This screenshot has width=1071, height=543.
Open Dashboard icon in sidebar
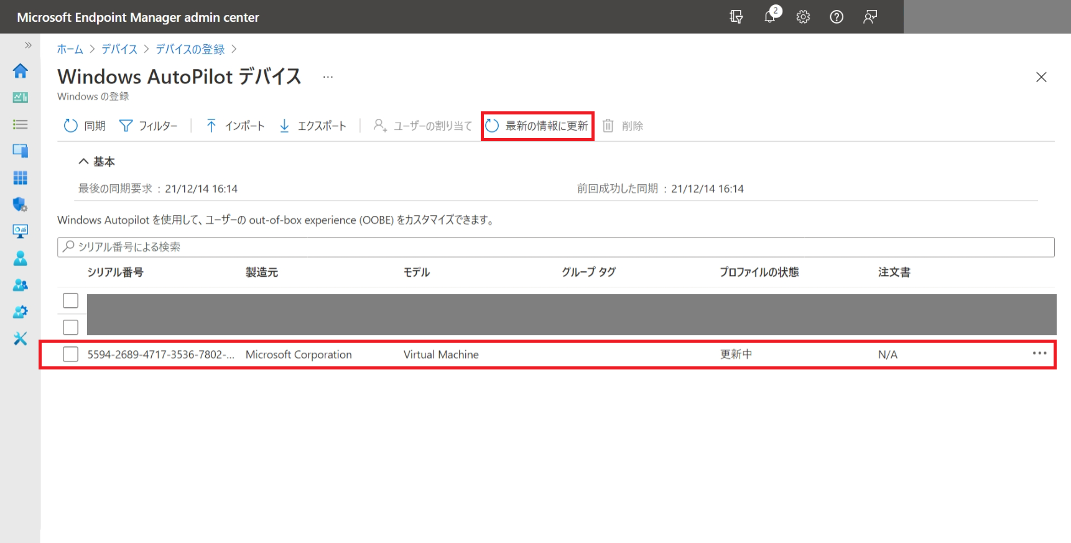tap(20, 97)
